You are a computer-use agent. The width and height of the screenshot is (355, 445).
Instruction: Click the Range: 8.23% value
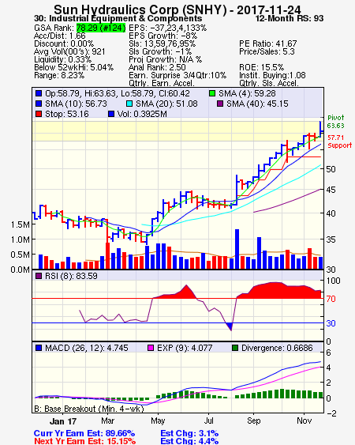[x=59, y=76]
